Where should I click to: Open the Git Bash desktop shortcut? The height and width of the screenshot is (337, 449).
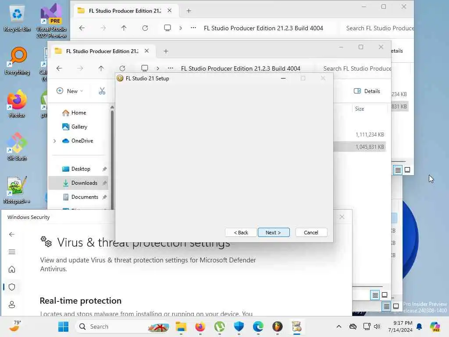[x=17, y=147]
